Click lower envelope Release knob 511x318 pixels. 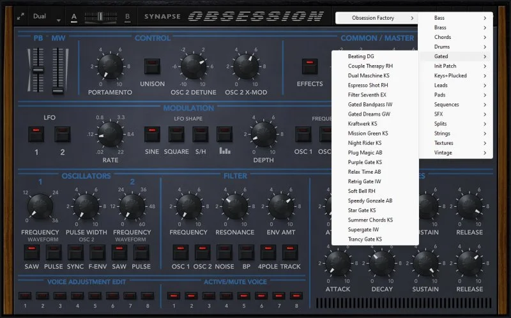point(469,263)
